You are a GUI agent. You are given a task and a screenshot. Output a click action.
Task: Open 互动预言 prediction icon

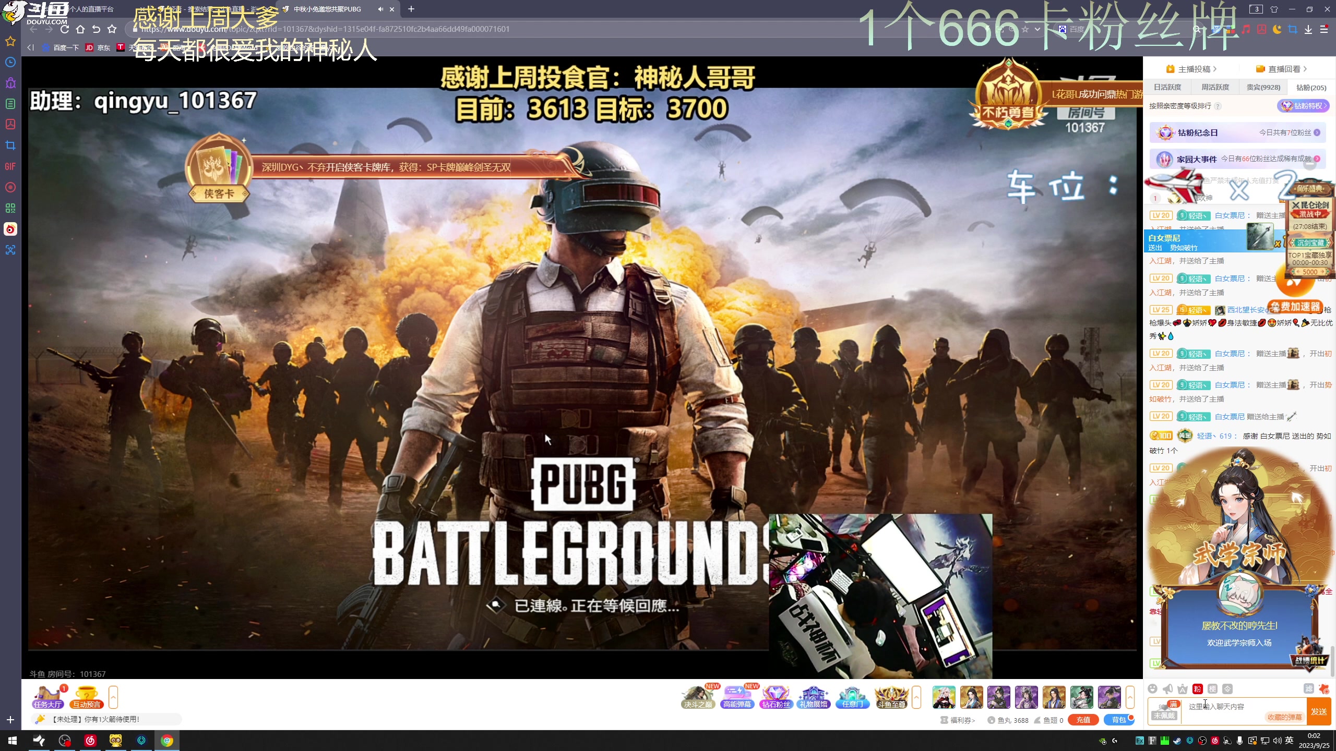[87, 697]
